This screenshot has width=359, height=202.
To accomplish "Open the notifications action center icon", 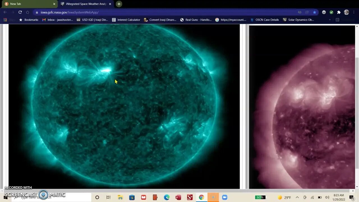I will click(x=351, y=198).
